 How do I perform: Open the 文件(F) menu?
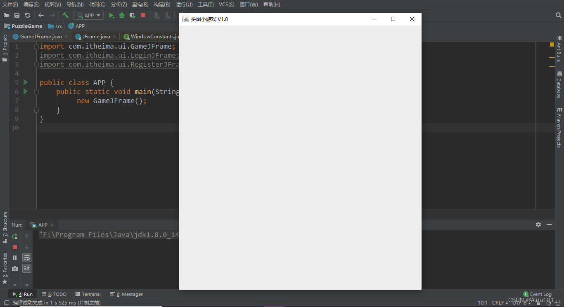point(10,5)
